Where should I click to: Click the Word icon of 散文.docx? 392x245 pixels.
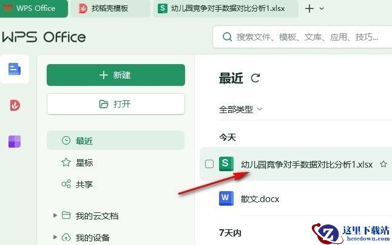tap(226, 198)
